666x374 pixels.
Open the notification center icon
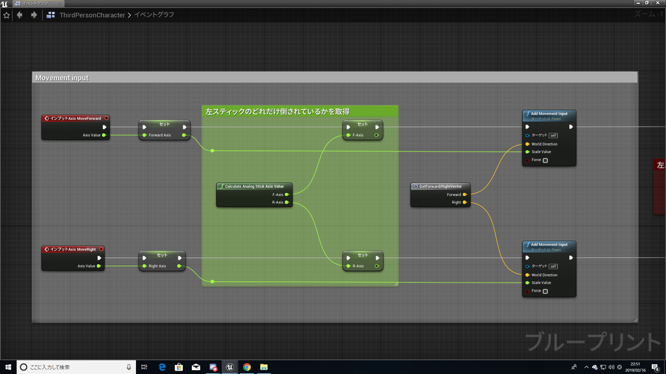tap(656, 368)
